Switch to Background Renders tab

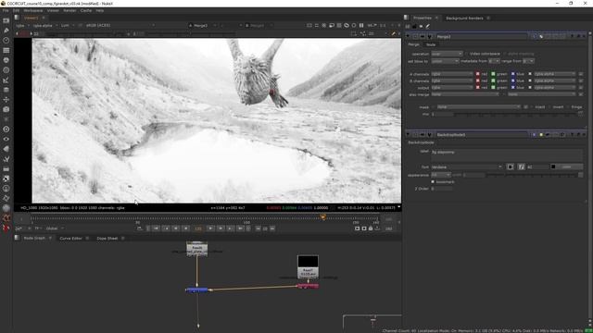pos(464,18)
